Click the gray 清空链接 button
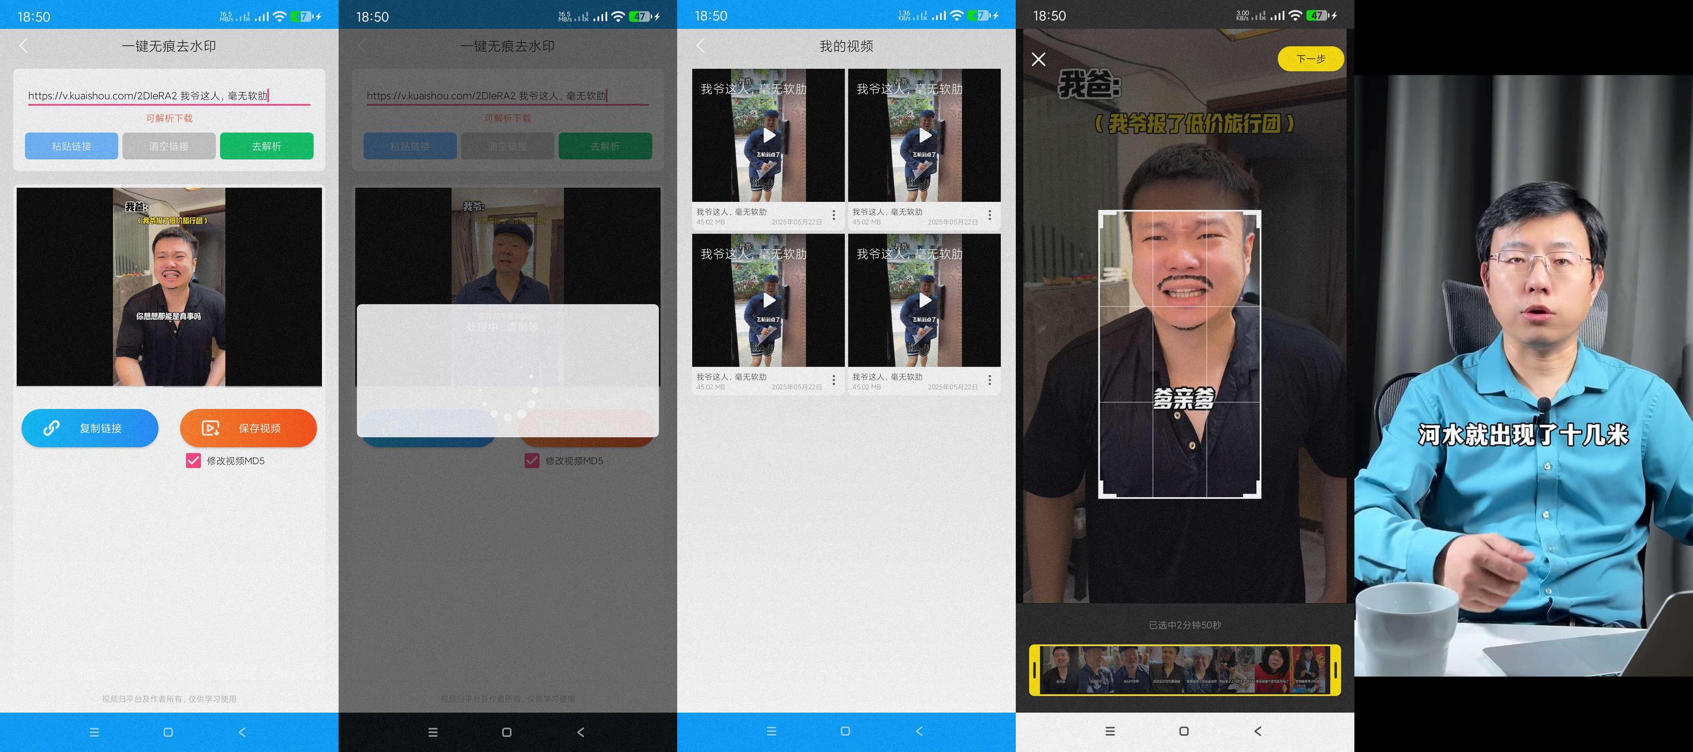Screen dimensions: 1693x752 169,146
